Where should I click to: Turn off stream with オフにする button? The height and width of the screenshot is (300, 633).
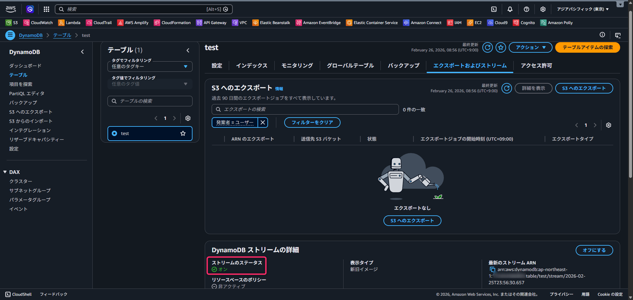pos(594,250)
